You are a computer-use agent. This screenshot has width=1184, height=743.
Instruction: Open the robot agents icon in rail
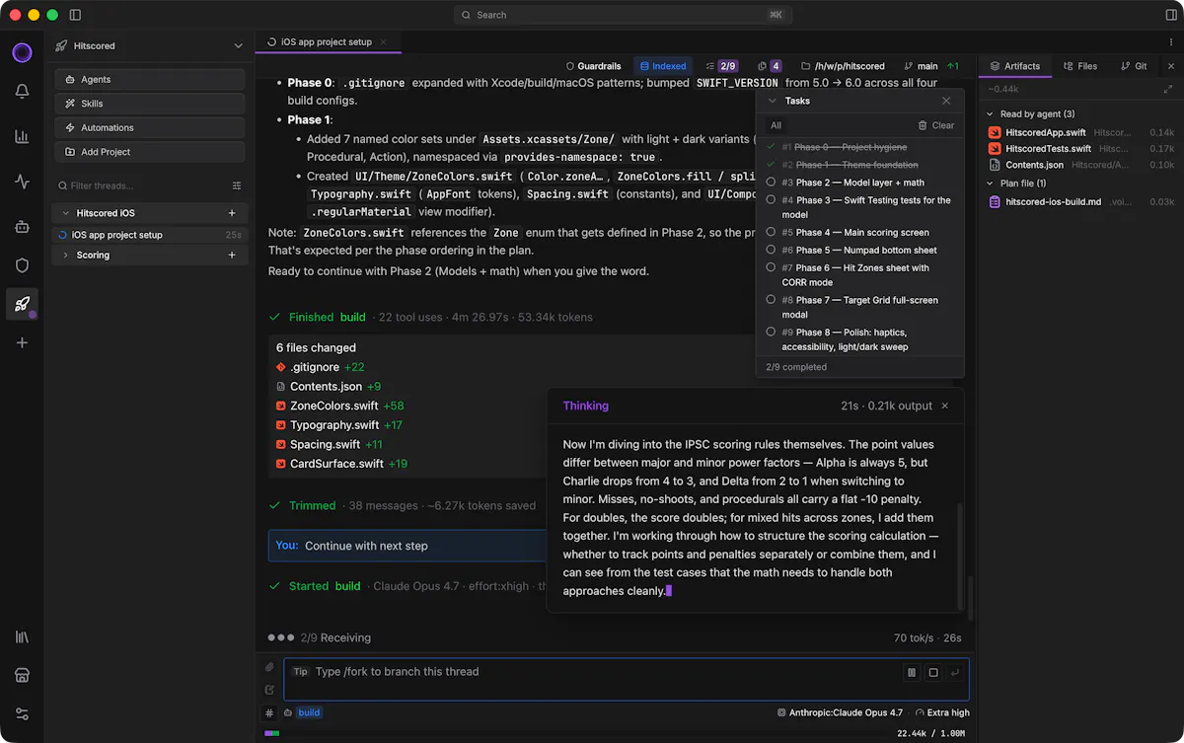coord(22,227)
